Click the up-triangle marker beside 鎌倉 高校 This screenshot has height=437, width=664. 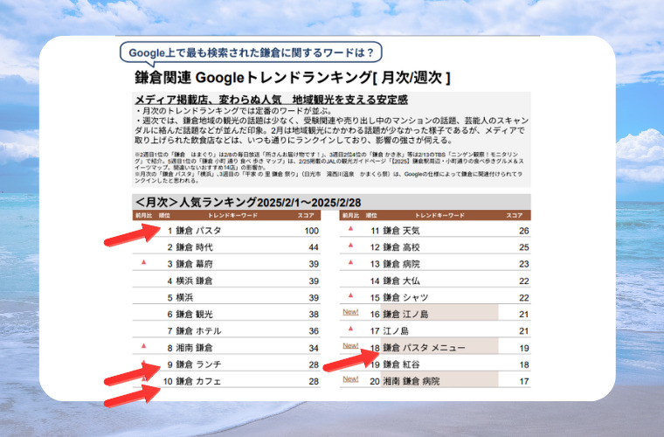pyautogui.click(x=350, y=246)
